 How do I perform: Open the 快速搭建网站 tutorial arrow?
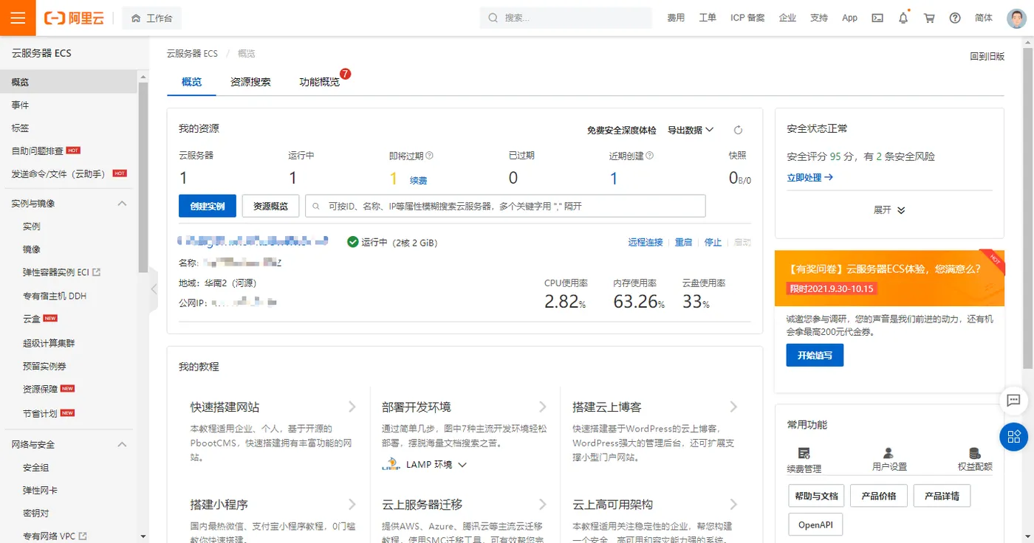pyautogui.click(x=352, y=407)
